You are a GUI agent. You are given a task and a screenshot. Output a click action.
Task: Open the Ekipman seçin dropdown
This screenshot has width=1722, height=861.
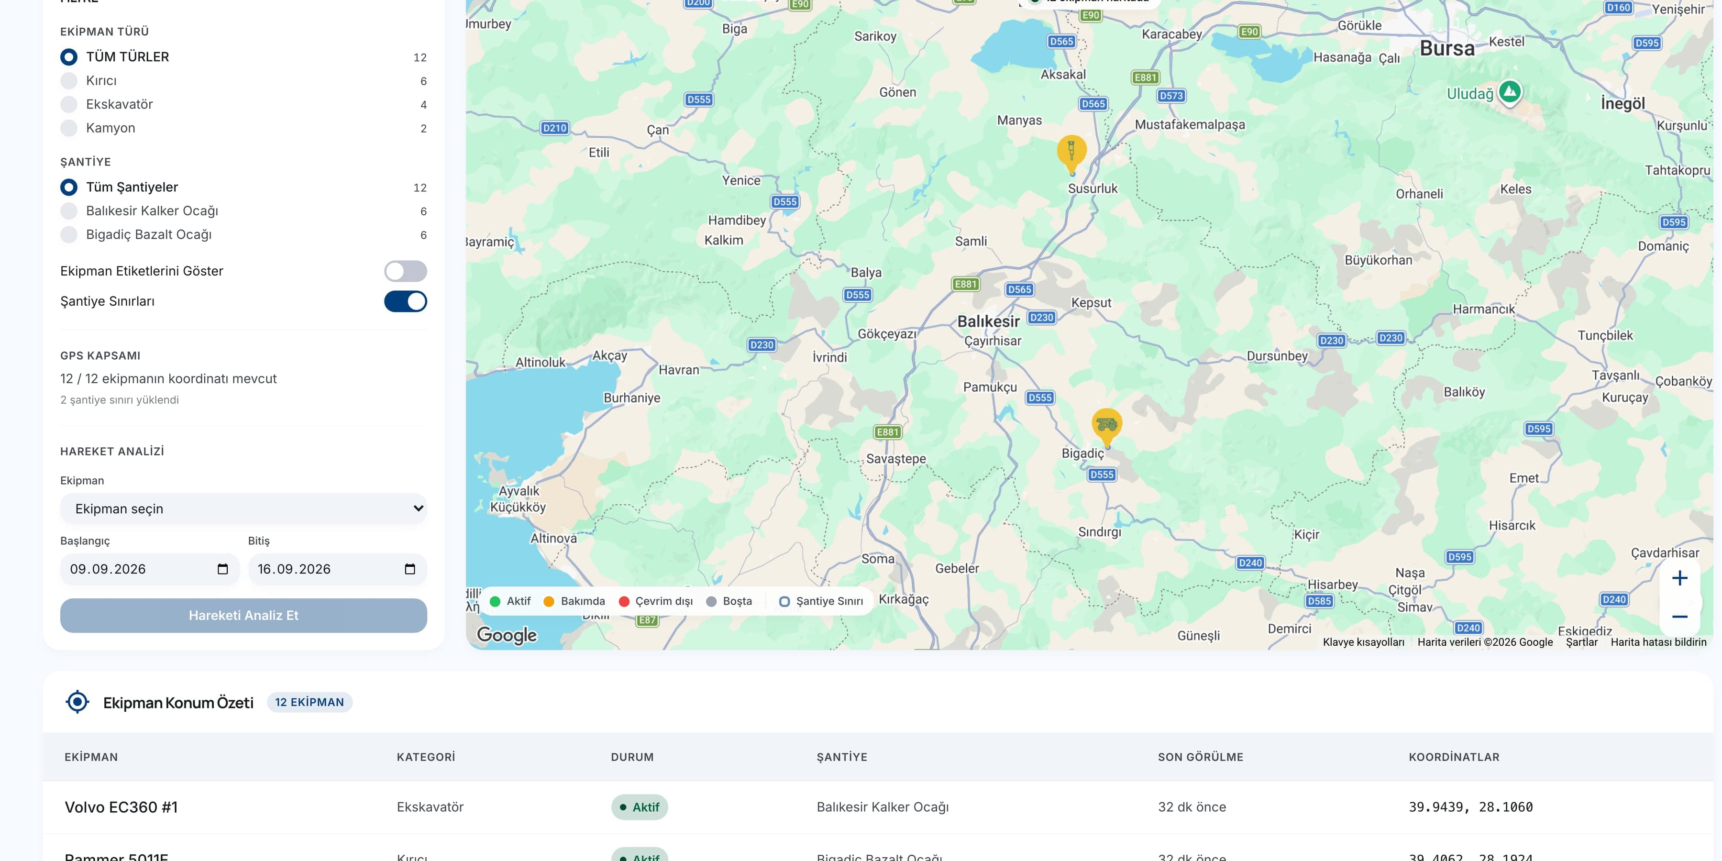243,509
